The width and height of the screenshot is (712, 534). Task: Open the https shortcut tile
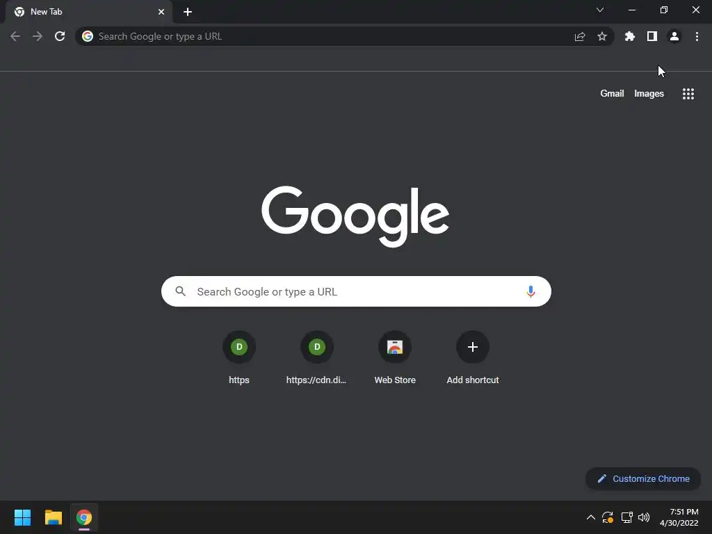[x=239, y=358]
